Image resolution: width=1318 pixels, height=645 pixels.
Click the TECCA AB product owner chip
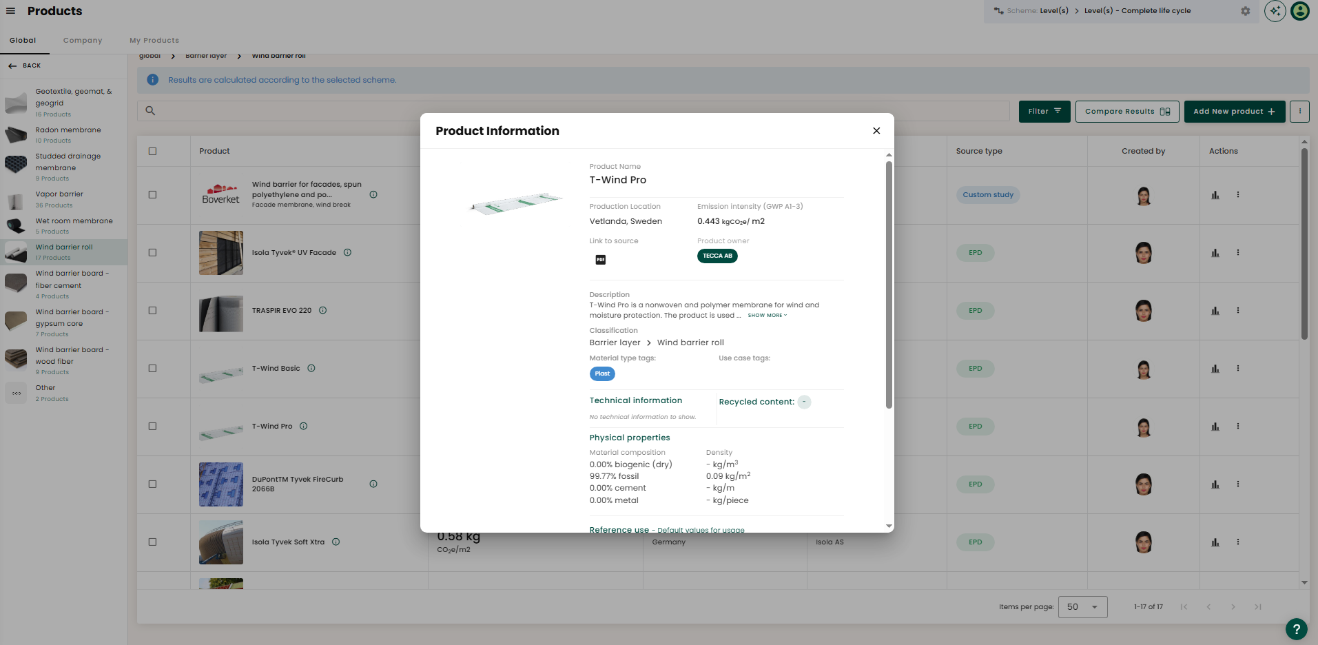point(717,256)
